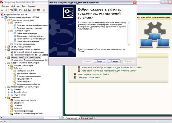The width and height of the screenshot is (172, 123).
Task: Select Клиентские компьютеры in tree
Action: [x=24, y=44]
